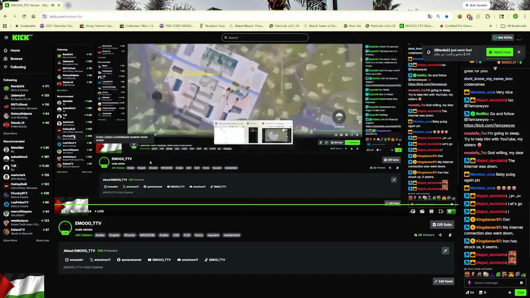Open the Kick hamburger sidebar menu
Screen dimensions: 530x298
(6, 37)
